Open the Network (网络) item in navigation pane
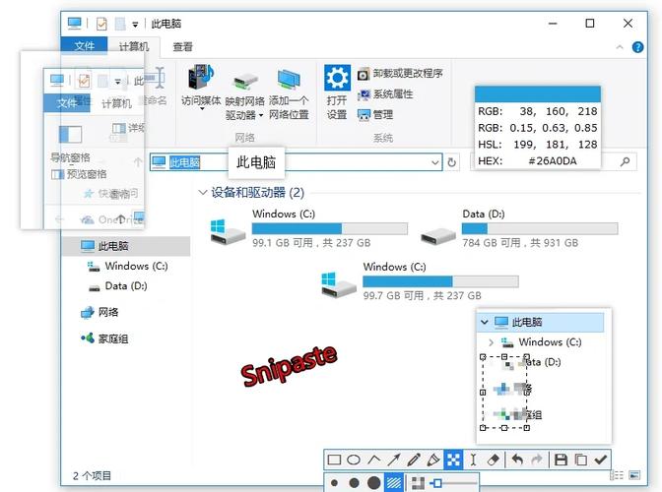This screenshot has width=662, height=492. [99, 312]
